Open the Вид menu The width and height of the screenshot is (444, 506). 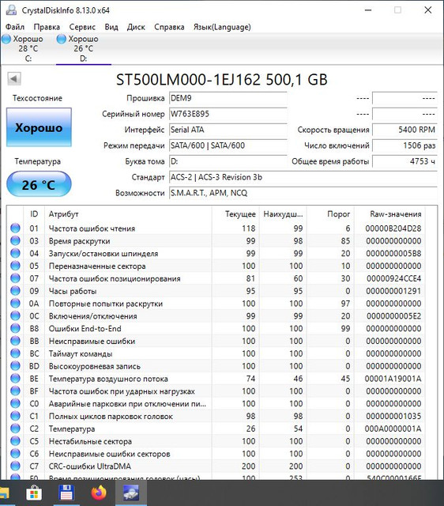(111, 27)
